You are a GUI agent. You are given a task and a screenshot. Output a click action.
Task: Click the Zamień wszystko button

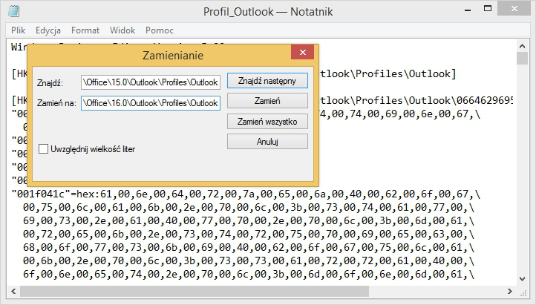click(x=267, y=121)
